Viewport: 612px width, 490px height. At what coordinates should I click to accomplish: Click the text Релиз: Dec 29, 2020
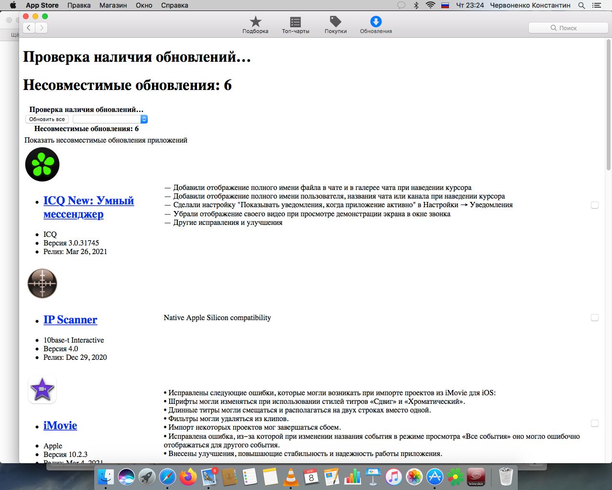tap(75, 357)
